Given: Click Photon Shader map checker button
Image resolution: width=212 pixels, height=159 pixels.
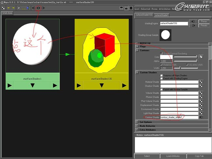Looking at the screenshot, I should point(201,97).
